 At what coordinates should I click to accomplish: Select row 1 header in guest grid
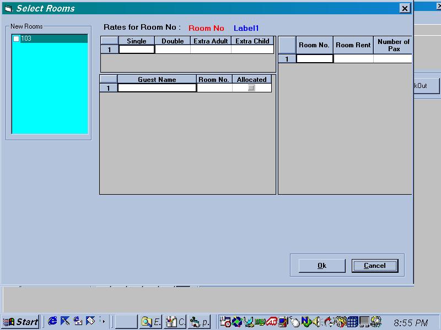click(x=108, y=88)
